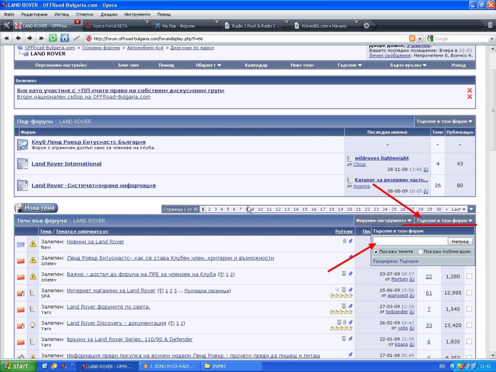Open new tab with plus icon
This screenshot has width=496, height=372.
(x=367, y=26)
